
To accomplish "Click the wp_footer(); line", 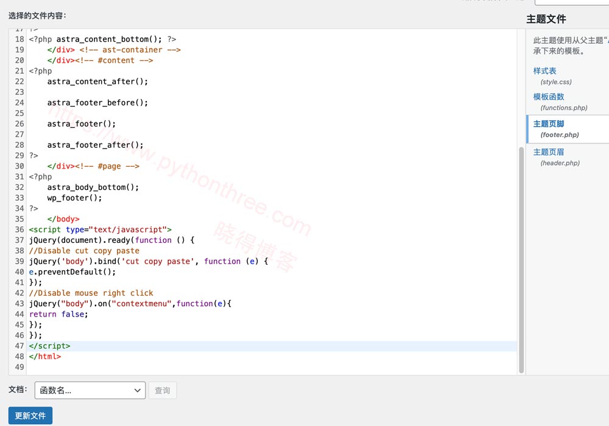I will pyautogui.click(x=74, y=198).
